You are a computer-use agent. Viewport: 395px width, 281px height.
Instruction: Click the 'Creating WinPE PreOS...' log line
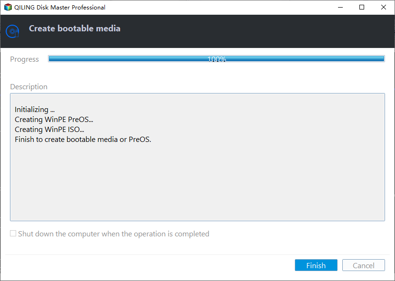point(54,119)
